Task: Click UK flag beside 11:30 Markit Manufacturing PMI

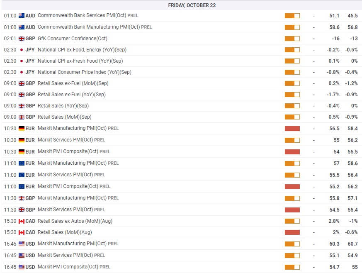Action: click(22, 198)
